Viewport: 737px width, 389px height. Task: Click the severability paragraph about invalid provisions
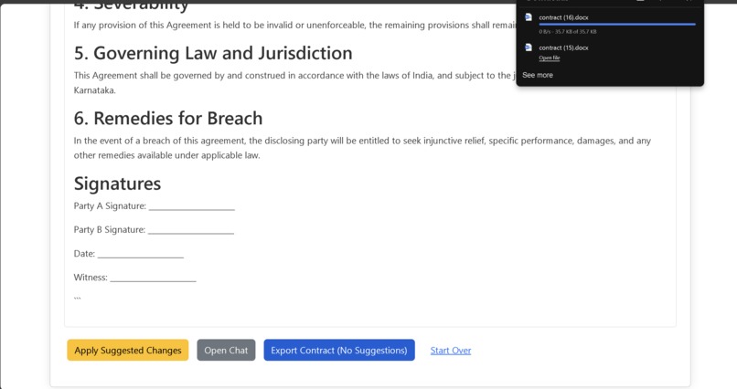coord(294,25)
